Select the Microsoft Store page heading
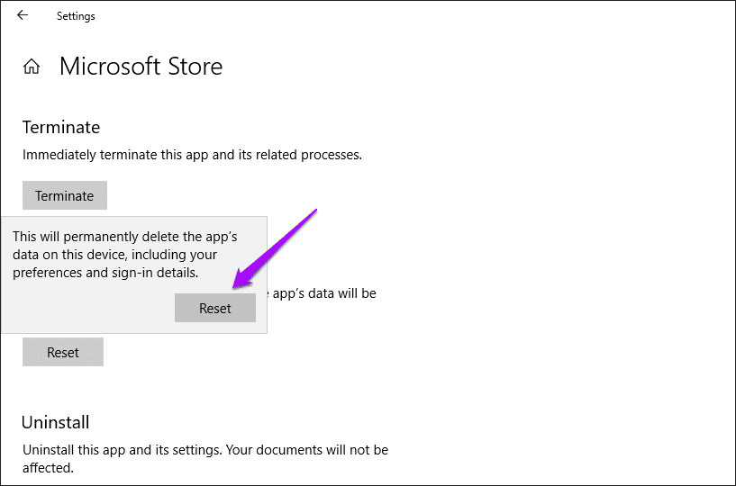This screenshot has width=736, height=486. click(141, 66)
